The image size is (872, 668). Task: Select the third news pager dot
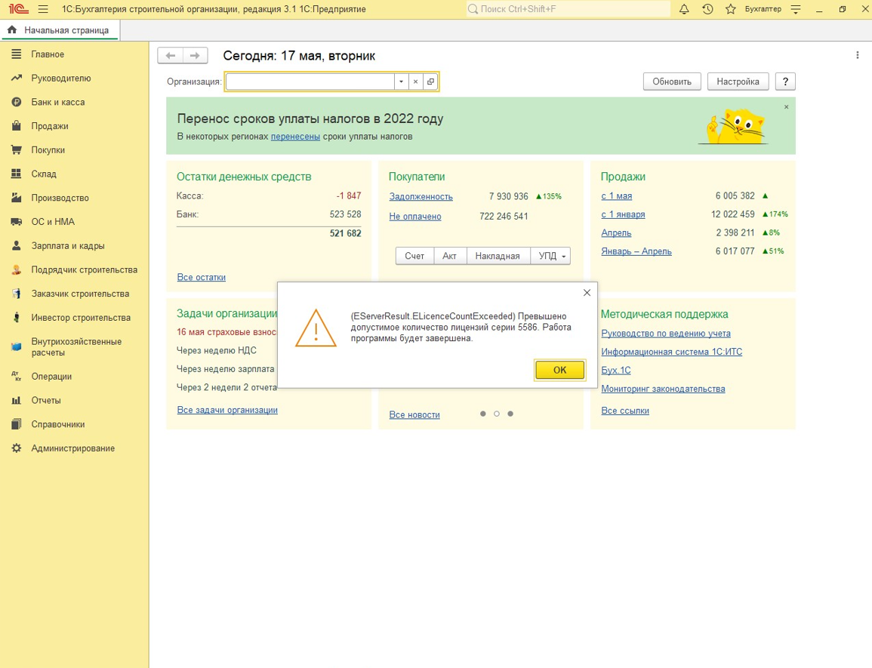pos(510,414)
